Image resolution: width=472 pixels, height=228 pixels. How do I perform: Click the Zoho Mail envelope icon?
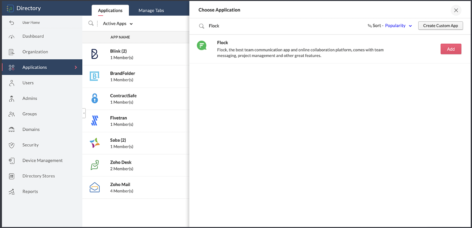(95, 187)
